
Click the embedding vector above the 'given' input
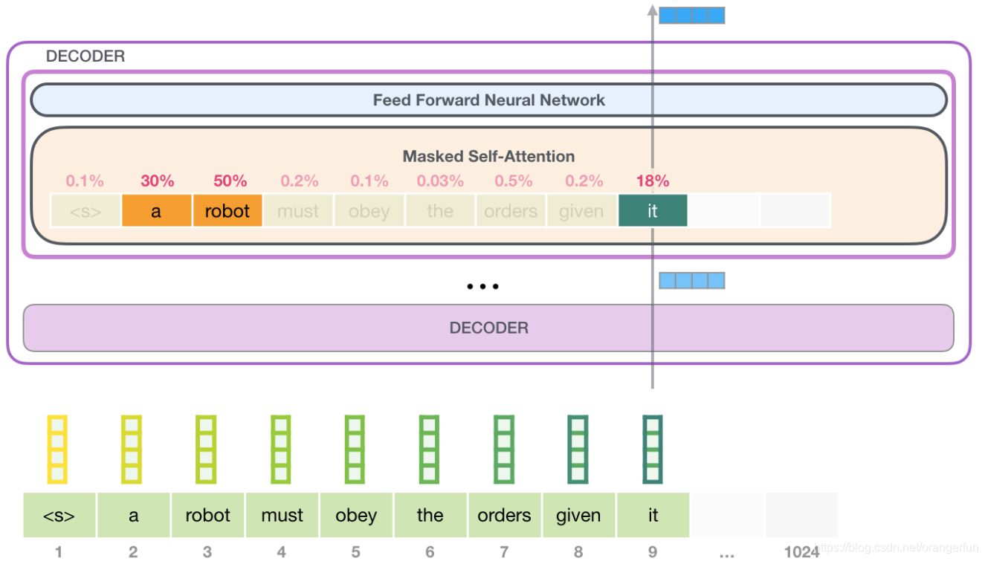(x=578, y=450)
